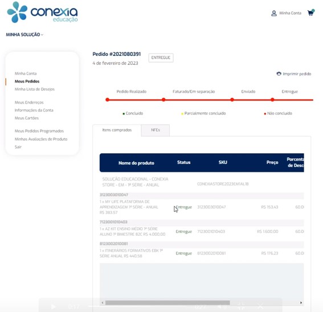Click the Concluído legend label

(x=134, y=113)
